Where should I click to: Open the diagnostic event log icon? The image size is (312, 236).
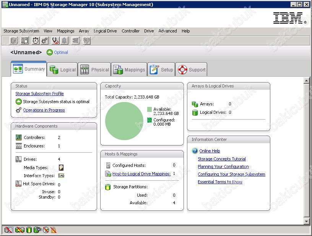24,41
